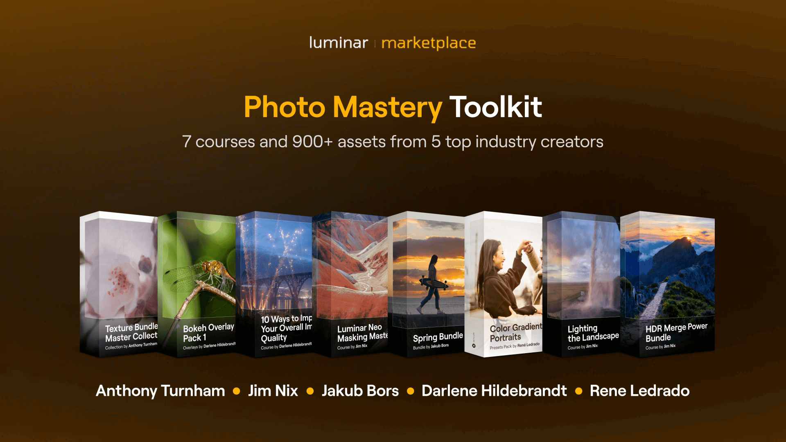Click 'Overlays by Darlene Hildebrandt' caption
The height and width of the screenshot is (442, 786).
[x=209, y=346]
